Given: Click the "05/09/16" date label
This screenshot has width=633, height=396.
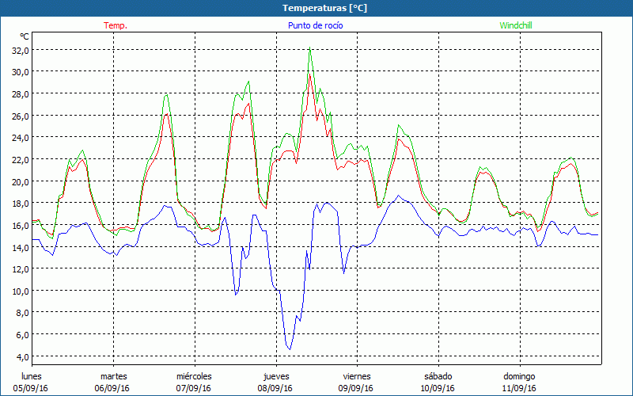Looking at the screenshot, I should point(32,388).
